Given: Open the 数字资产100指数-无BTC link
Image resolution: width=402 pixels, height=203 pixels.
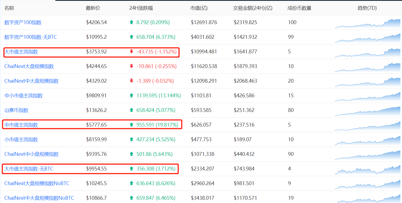Looking at the screenshot, I should pyautogui.click(x=31, y=37).
